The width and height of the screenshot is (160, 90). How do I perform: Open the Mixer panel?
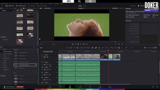click(133, 6)
